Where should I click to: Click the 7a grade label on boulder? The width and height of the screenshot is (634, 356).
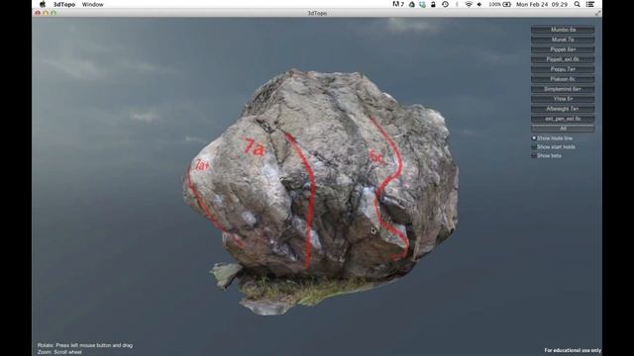point(254,147)
